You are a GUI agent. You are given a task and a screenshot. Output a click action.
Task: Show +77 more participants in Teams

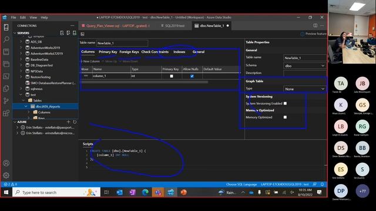362,191
